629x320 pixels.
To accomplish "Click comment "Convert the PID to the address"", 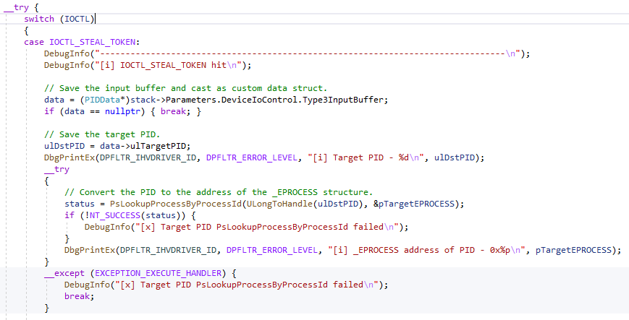I will click(x=219, y=192).
